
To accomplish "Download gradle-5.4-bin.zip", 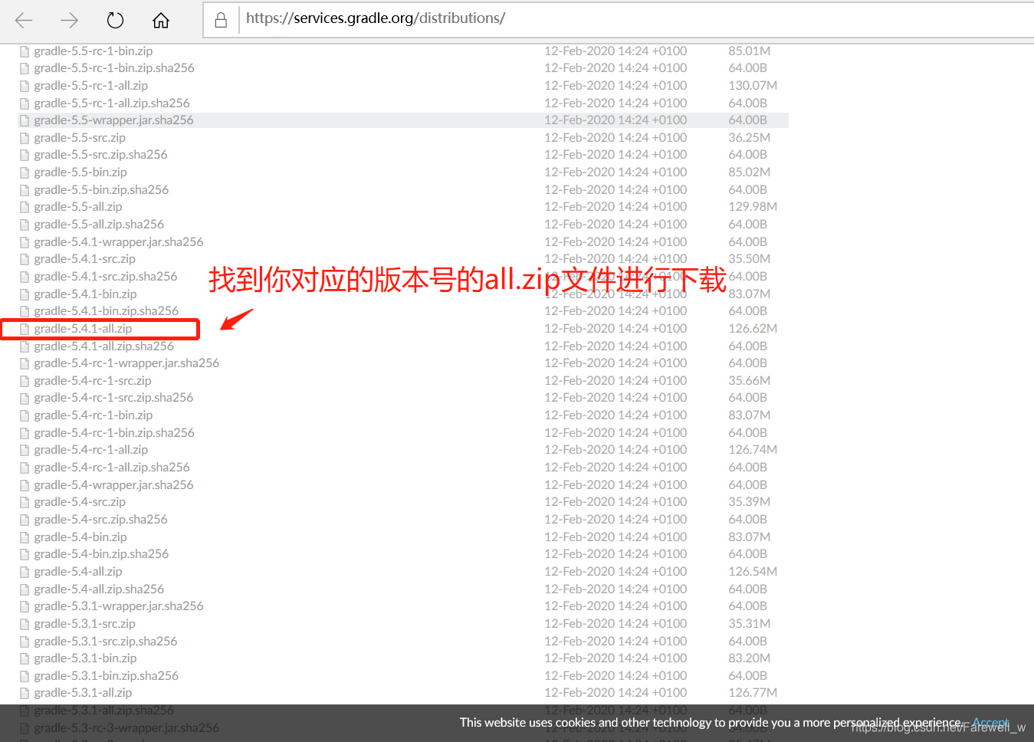I will (80, 537).
